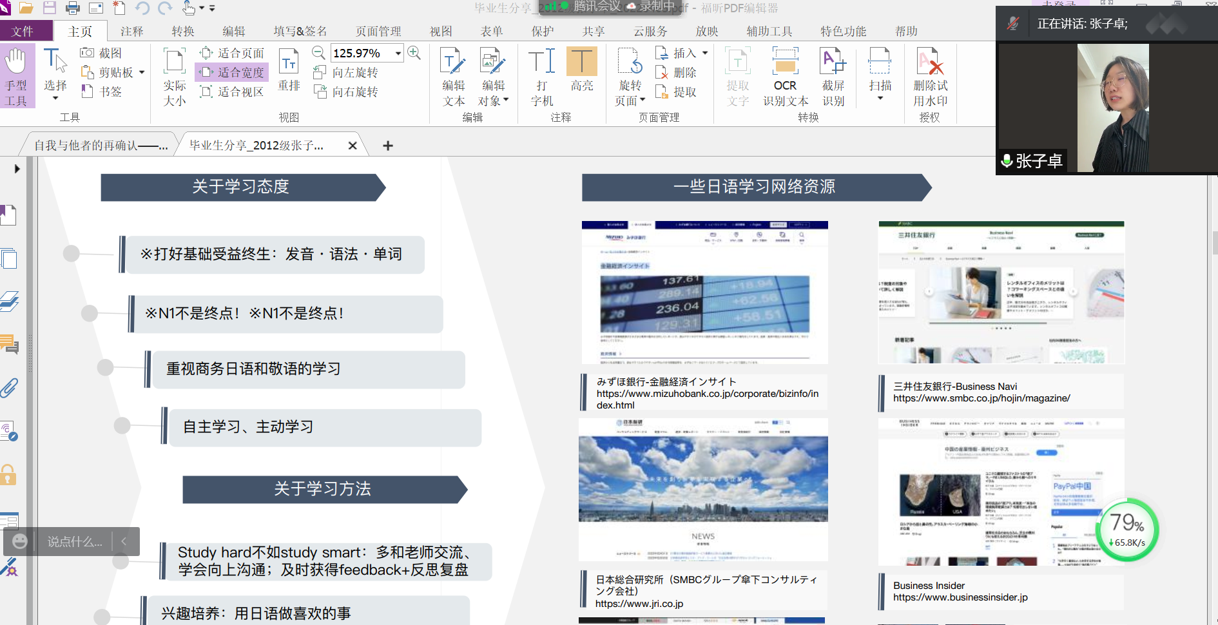Open the zoom percentage dropdown

pyautogui.click(x=398, y=53)
